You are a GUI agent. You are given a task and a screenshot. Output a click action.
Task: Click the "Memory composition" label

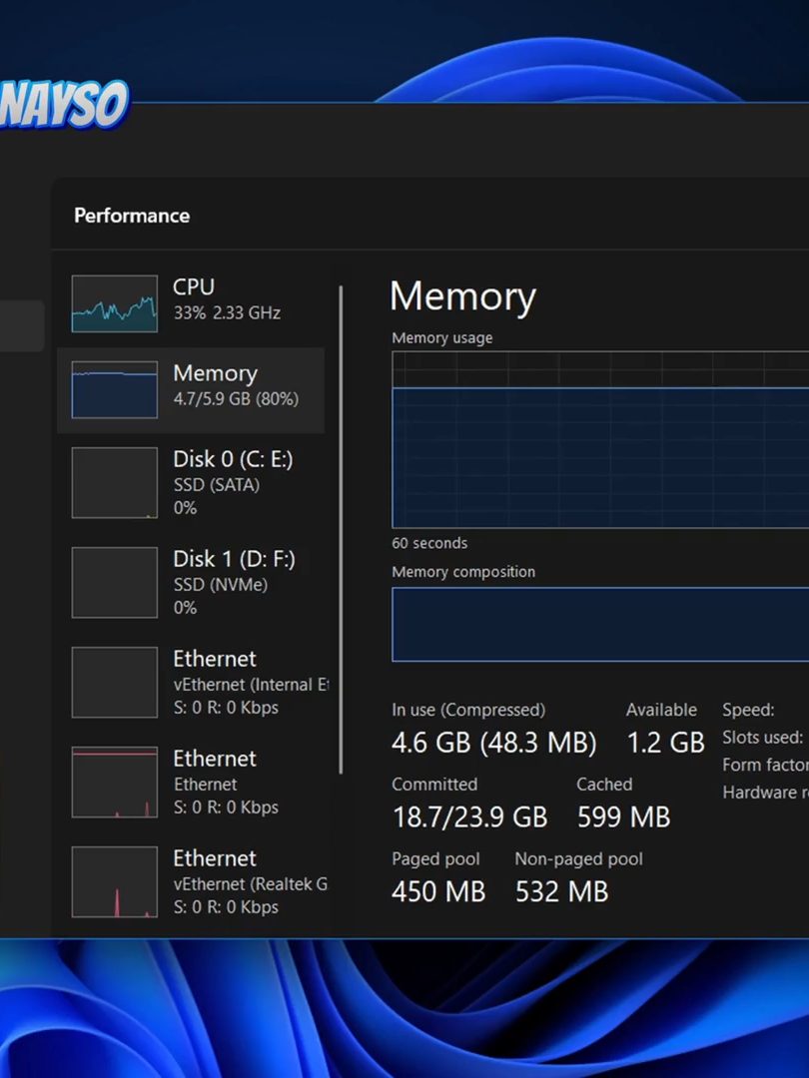point(463,572)
